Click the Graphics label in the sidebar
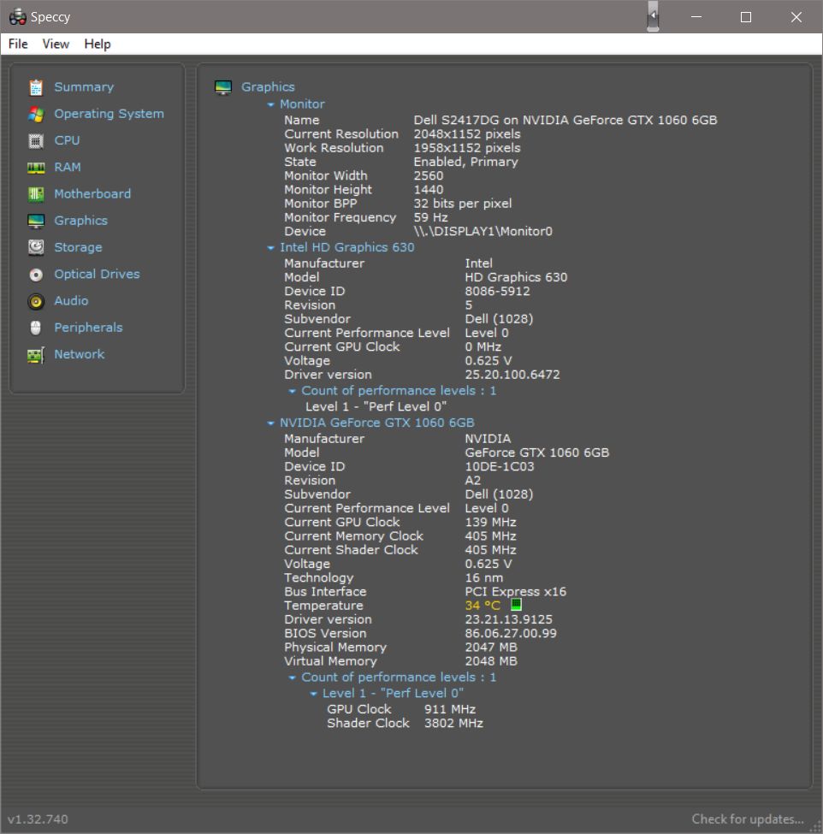The image size is (823, 834). coord(80,221)
